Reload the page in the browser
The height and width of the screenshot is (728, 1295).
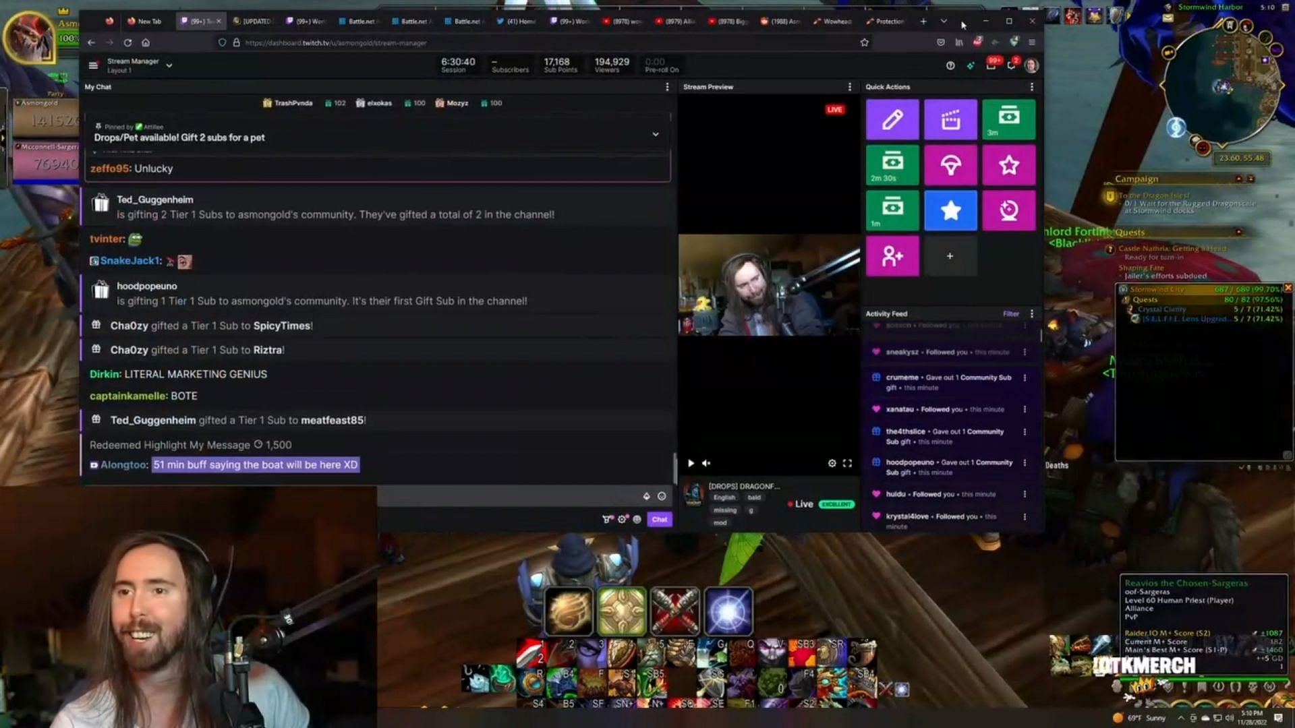point(127,42)
